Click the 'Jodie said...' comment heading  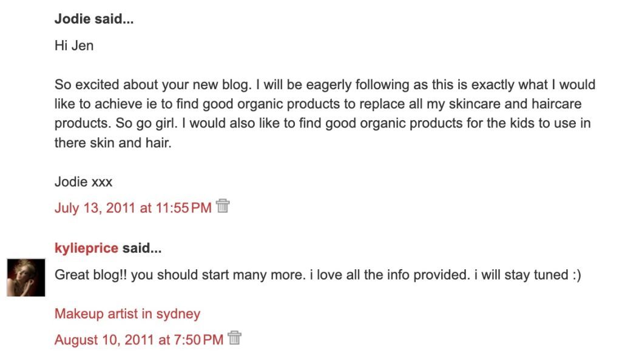coord(94,19)
